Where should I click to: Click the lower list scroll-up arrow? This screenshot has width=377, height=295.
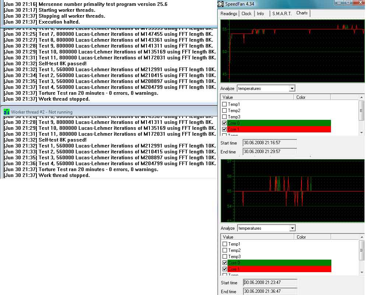point(362,237)
